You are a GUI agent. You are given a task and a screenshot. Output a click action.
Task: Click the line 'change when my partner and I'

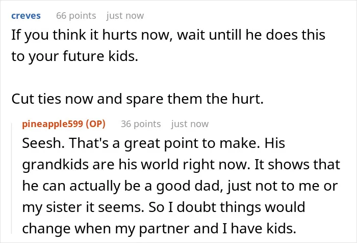click(x=159, y=228)
